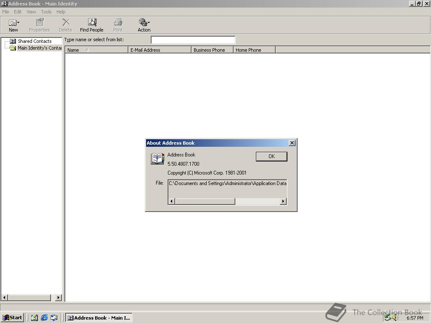
Task: Click the file path horizontal scrollbar thumb
Action: tap(205, 201)
